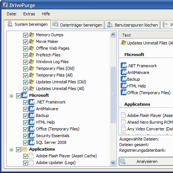This screenshot has height=173, width=173.
Task: Click the tree scroll up arrow
Action: pos(113,34)
